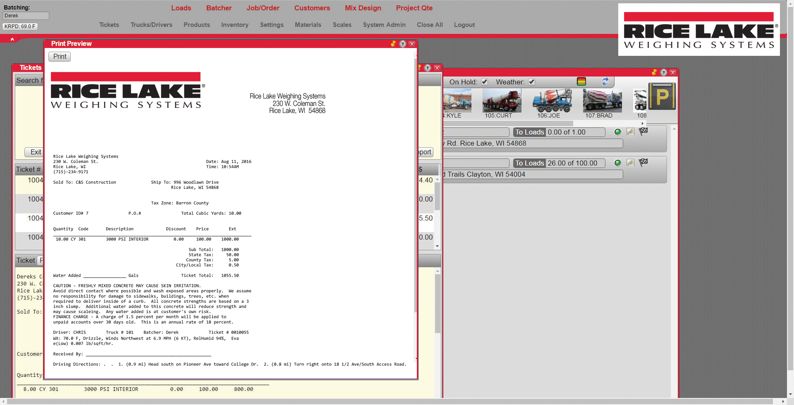
Task: Click the Print button in Print Preview
Action: click(x=60, y=57)
